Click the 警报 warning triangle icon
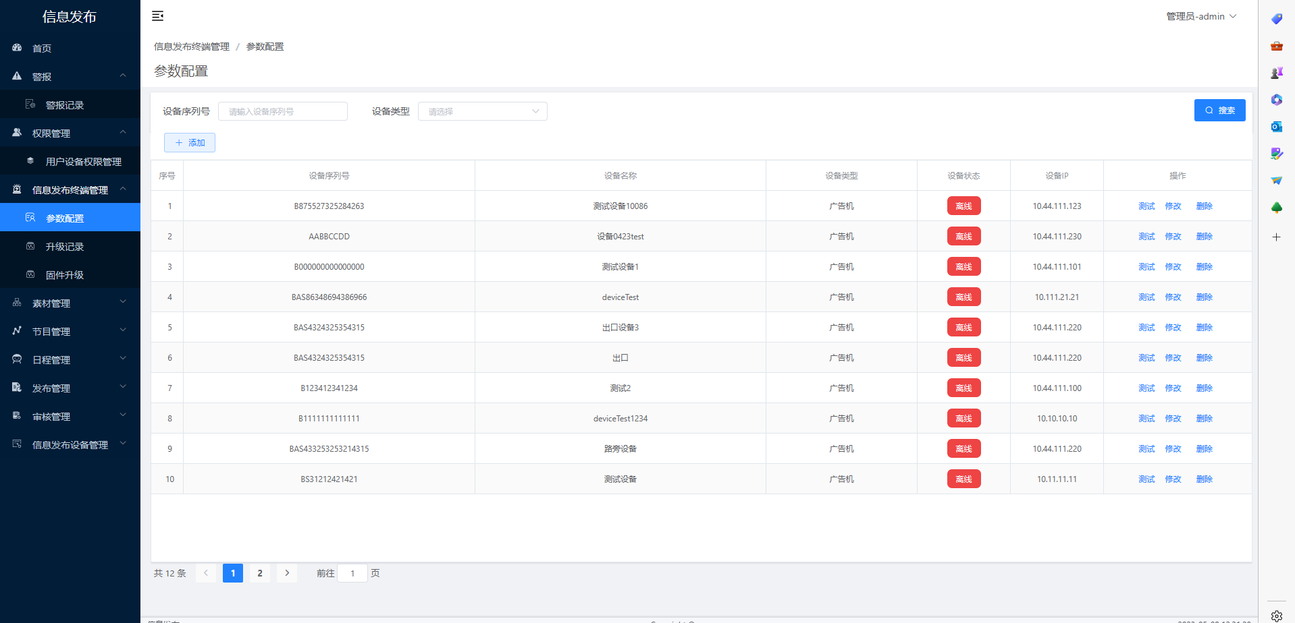 point(17,76)
